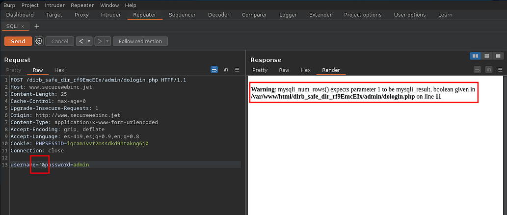Image resolution: width=507 pixels, height=215 pixels.
Task: Switch to side-by-side layout view
Action: [x=475, y=56]
